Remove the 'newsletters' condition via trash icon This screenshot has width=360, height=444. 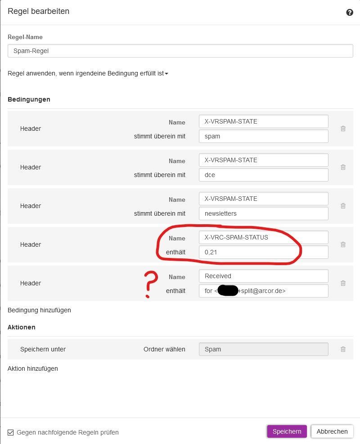343,206
